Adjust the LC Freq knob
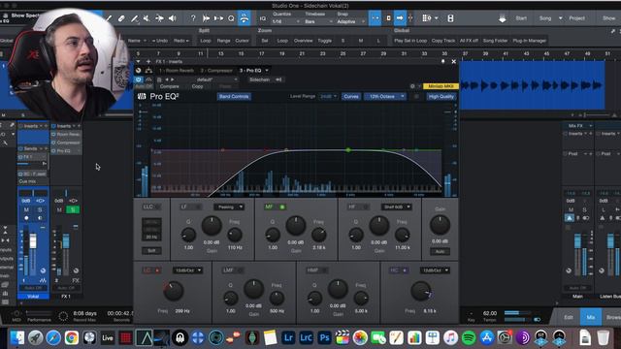Screen dimensions: 621x349 pos(173,291)
